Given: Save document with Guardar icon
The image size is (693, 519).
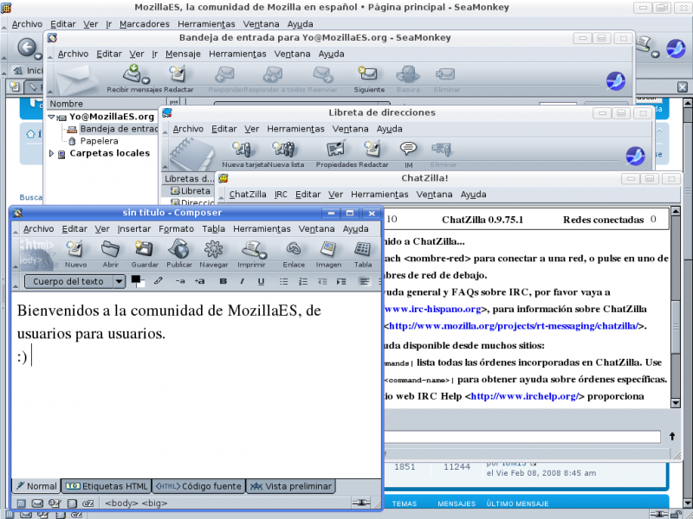Looking at the screenshot, I should (145, 253).
